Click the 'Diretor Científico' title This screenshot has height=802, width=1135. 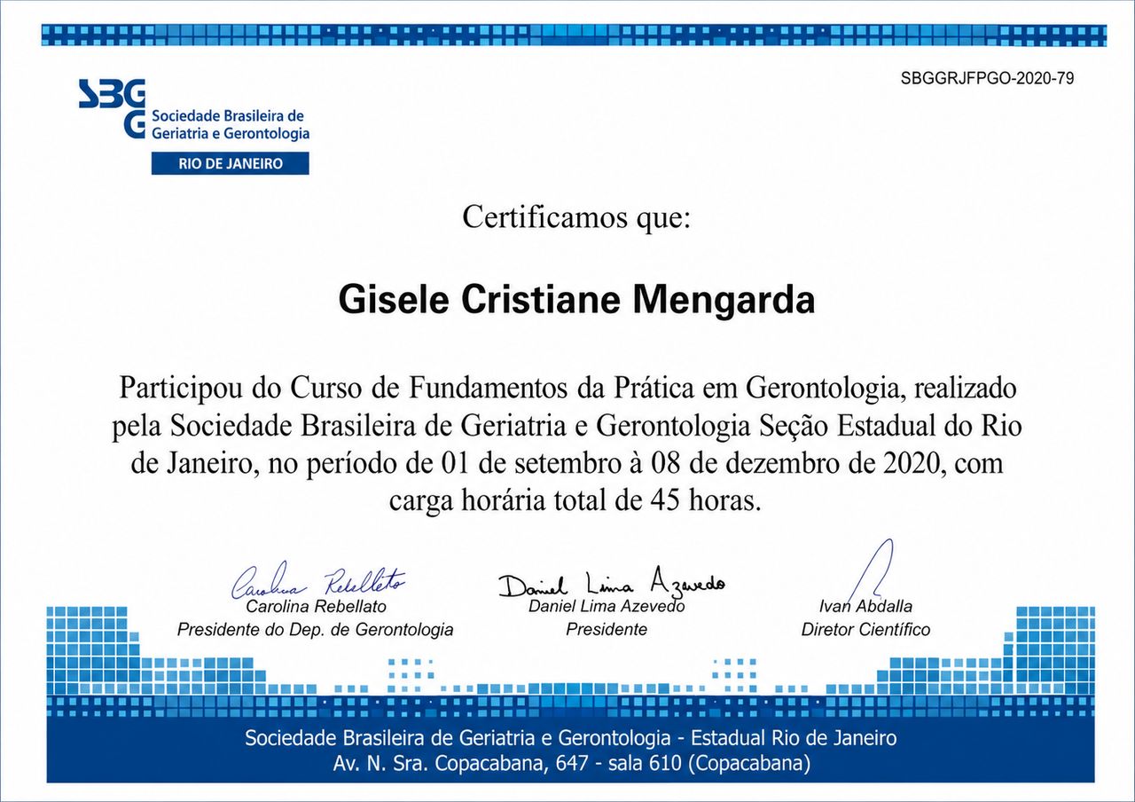(865, 630)
